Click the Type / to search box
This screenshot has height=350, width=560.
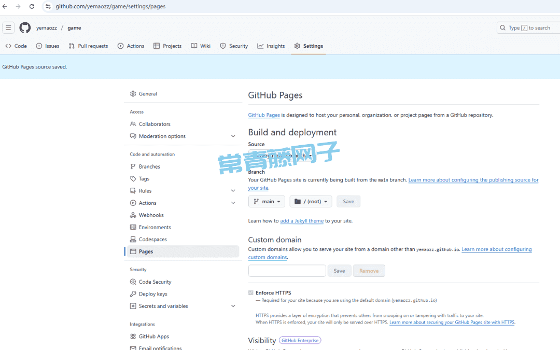(528, 27)
